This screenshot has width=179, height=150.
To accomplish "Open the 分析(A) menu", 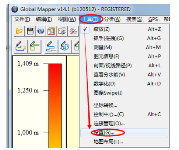I will (112, 19).
